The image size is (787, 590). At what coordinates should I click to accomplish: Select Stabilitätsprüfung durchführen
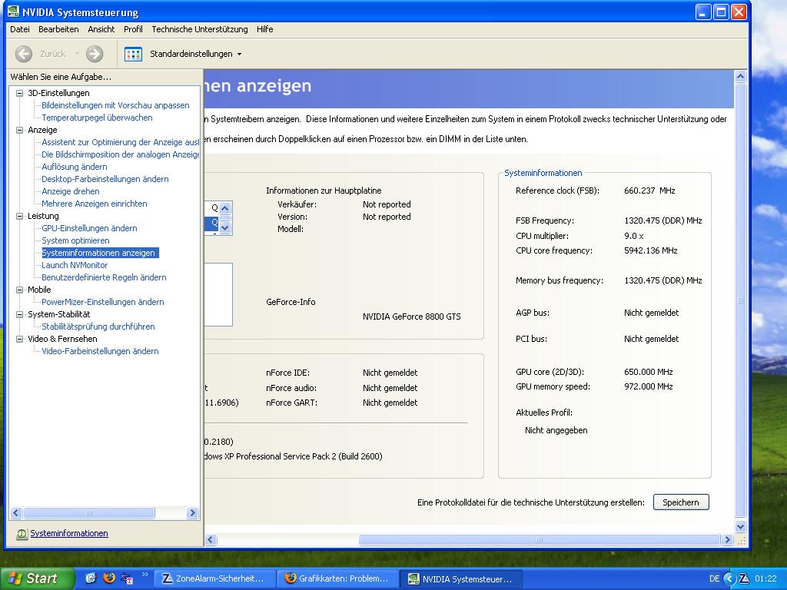pyautogui.click(x=98, y=326)
